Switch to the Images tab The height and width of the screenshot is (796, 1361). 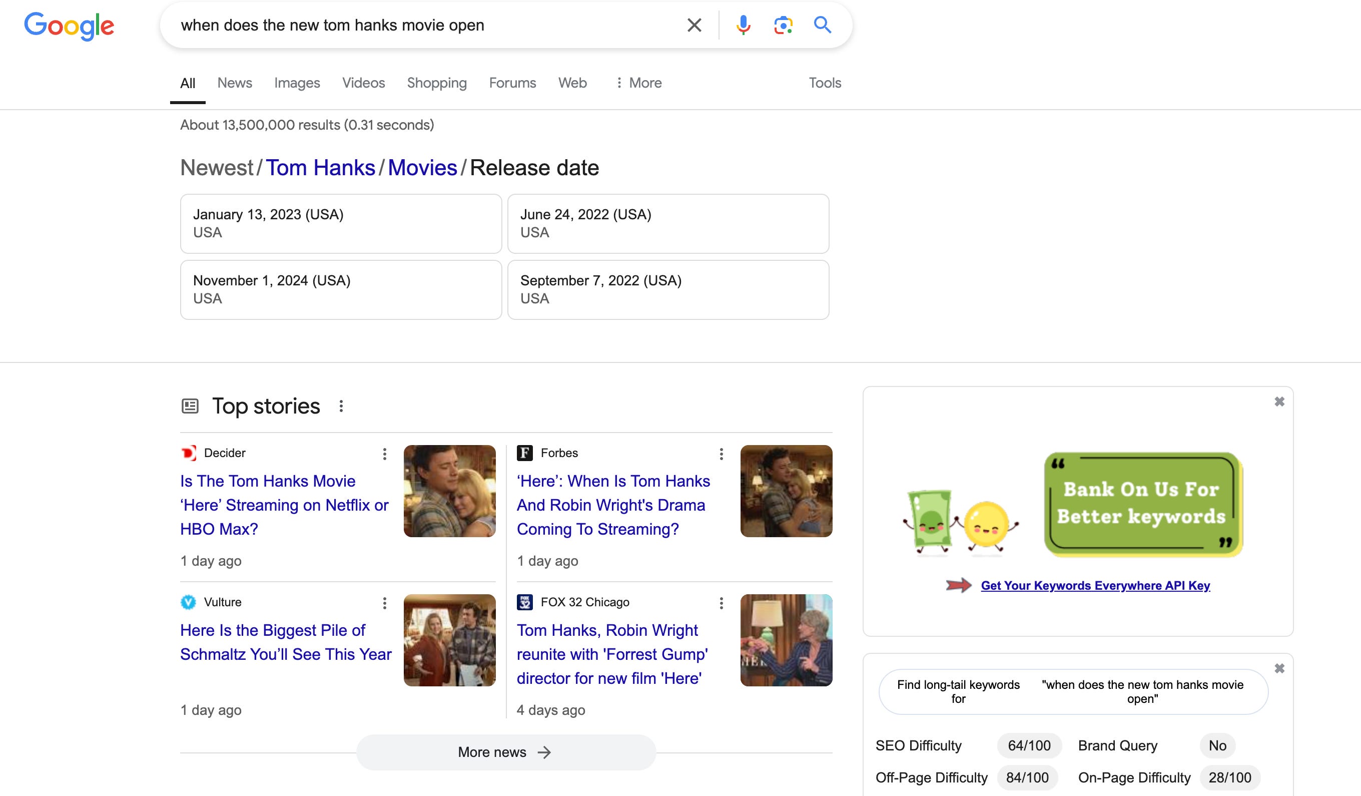[297, 83]
